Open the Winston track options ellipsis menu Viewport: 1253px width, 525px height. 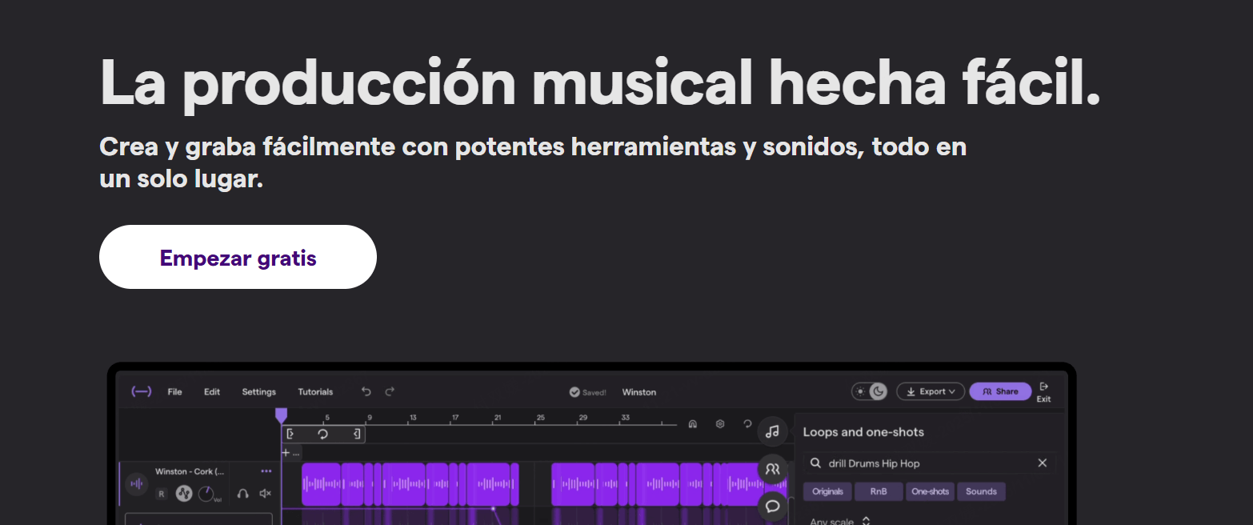click(266, 471)
